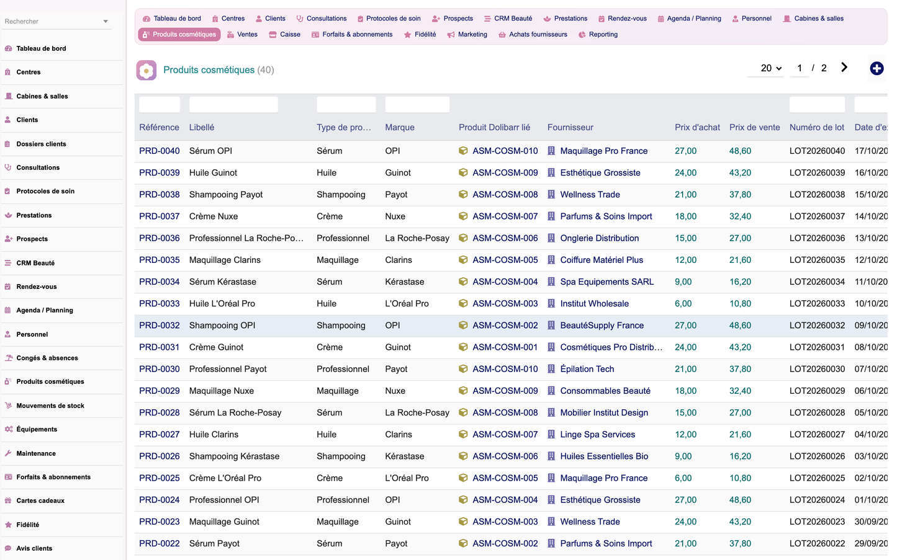Open Personnel in the sidebar

click(x=32, y=334)
